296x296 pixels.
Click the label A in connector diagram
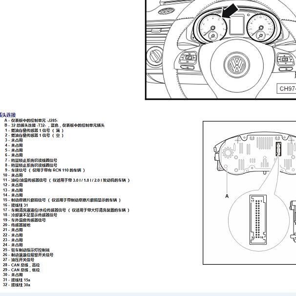coord(227,196)
